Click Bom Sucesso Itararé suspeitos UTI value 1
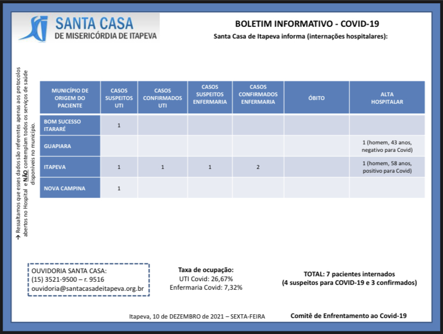 pyautogui.click(x=119, y=125)
